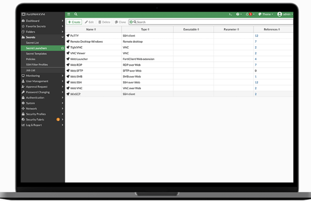Click the Edit button
This screenshot has height=201, width=311.
[x=89, y=22]
